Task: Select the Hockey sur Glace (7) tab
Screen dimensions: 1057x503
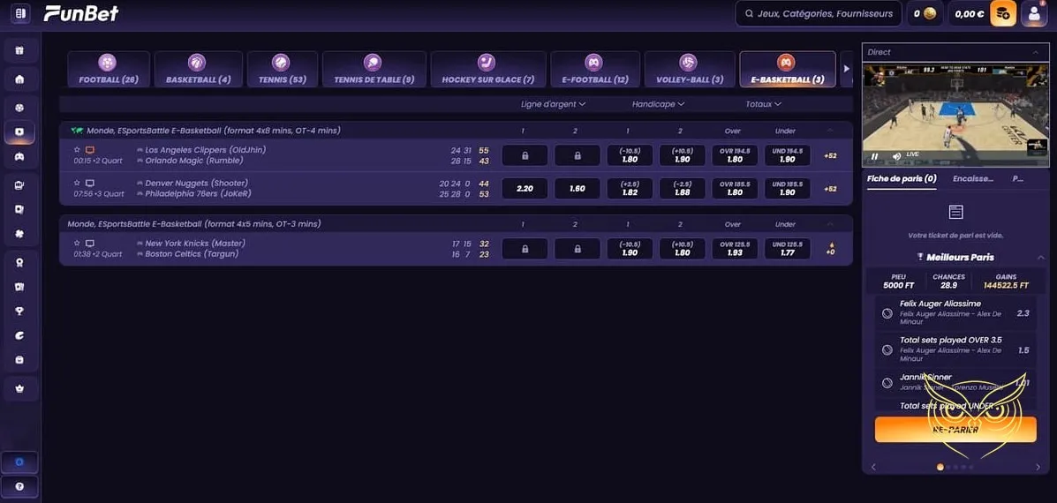Action: [x=488, y=70]
